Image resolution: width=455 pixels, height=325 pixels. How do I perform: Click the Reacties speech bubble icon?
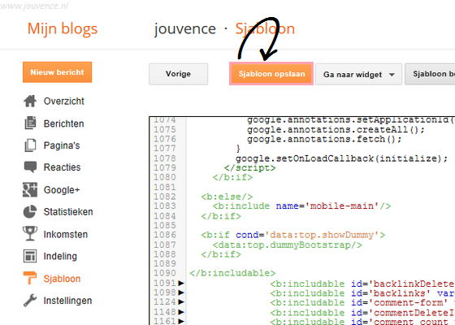30,167
